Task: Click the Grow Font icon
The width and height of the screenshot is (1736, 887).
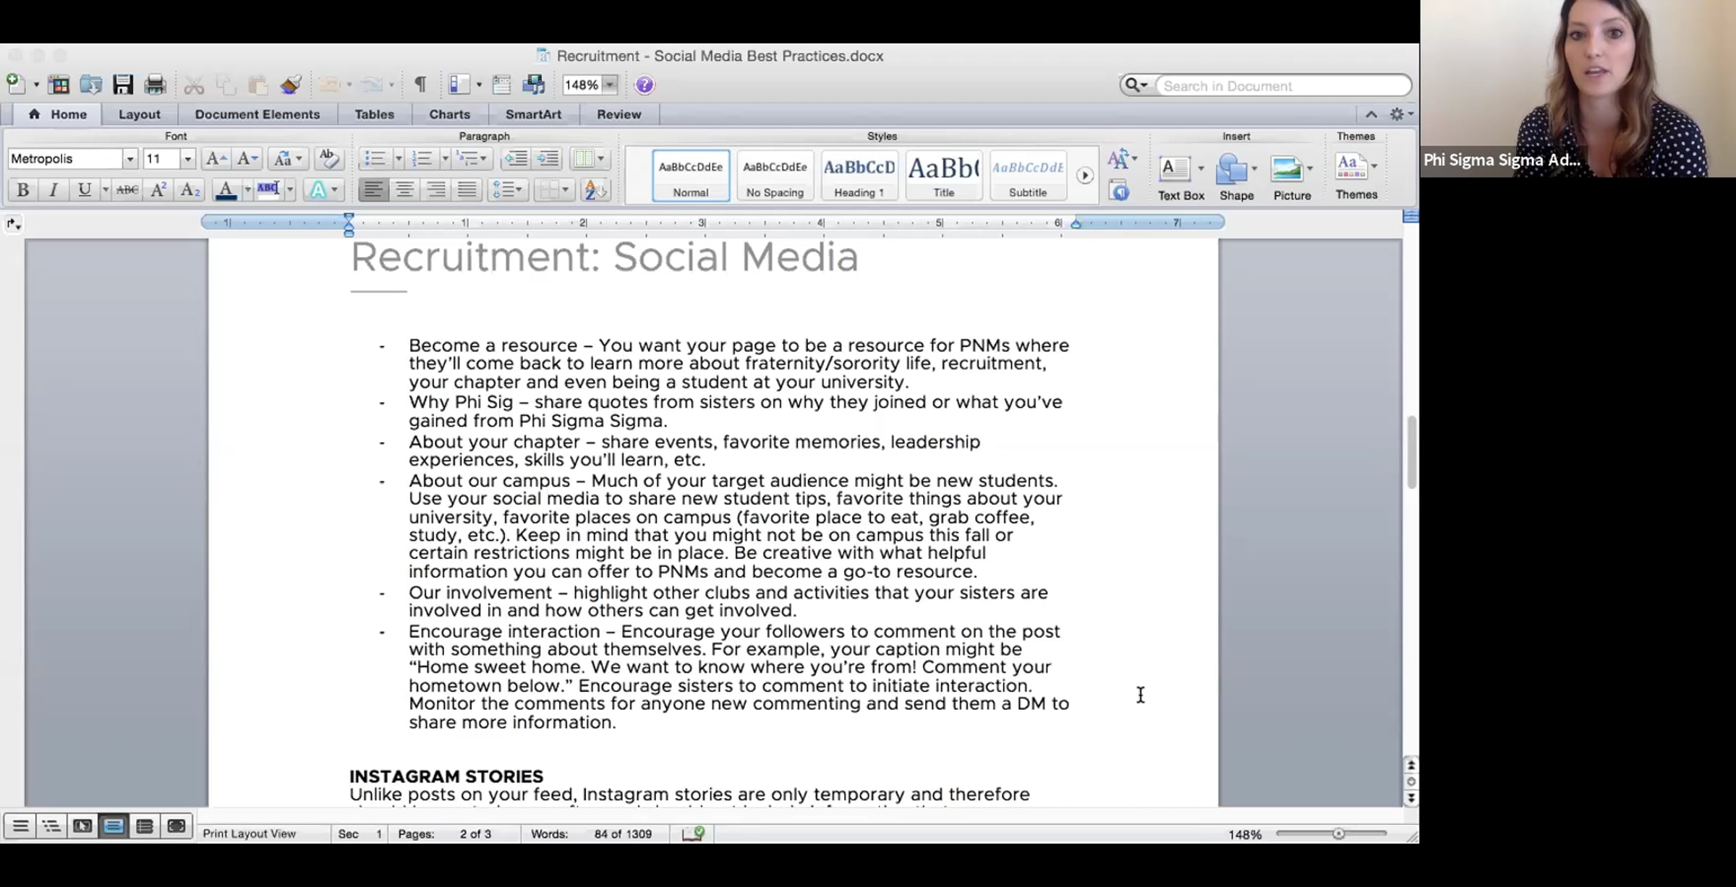Action: 216,158
